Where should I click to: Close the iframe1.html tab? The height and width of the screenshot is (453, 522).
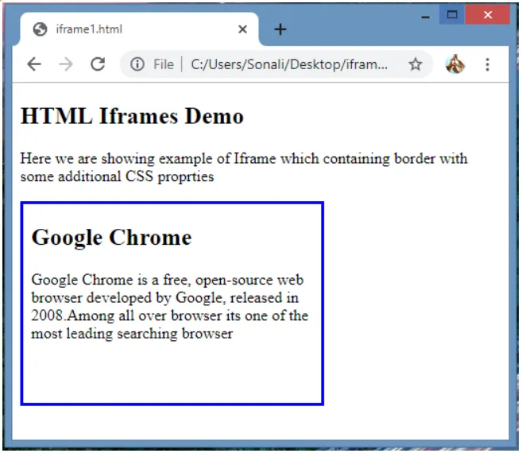coord(242,29)
